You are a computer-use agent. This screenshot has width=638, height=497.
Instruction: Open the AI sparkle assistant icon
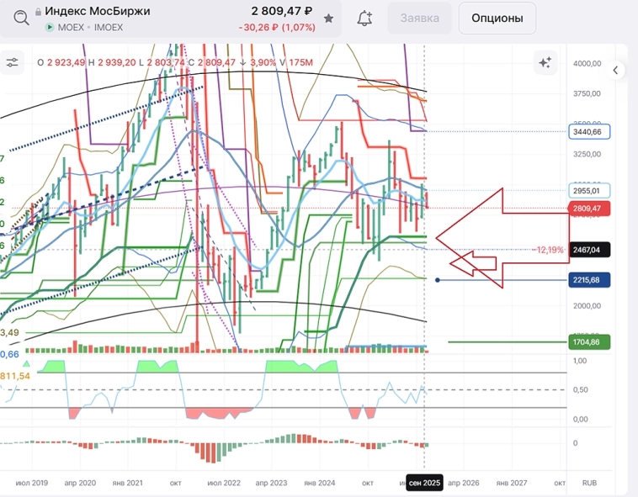[x=545, y=62]
